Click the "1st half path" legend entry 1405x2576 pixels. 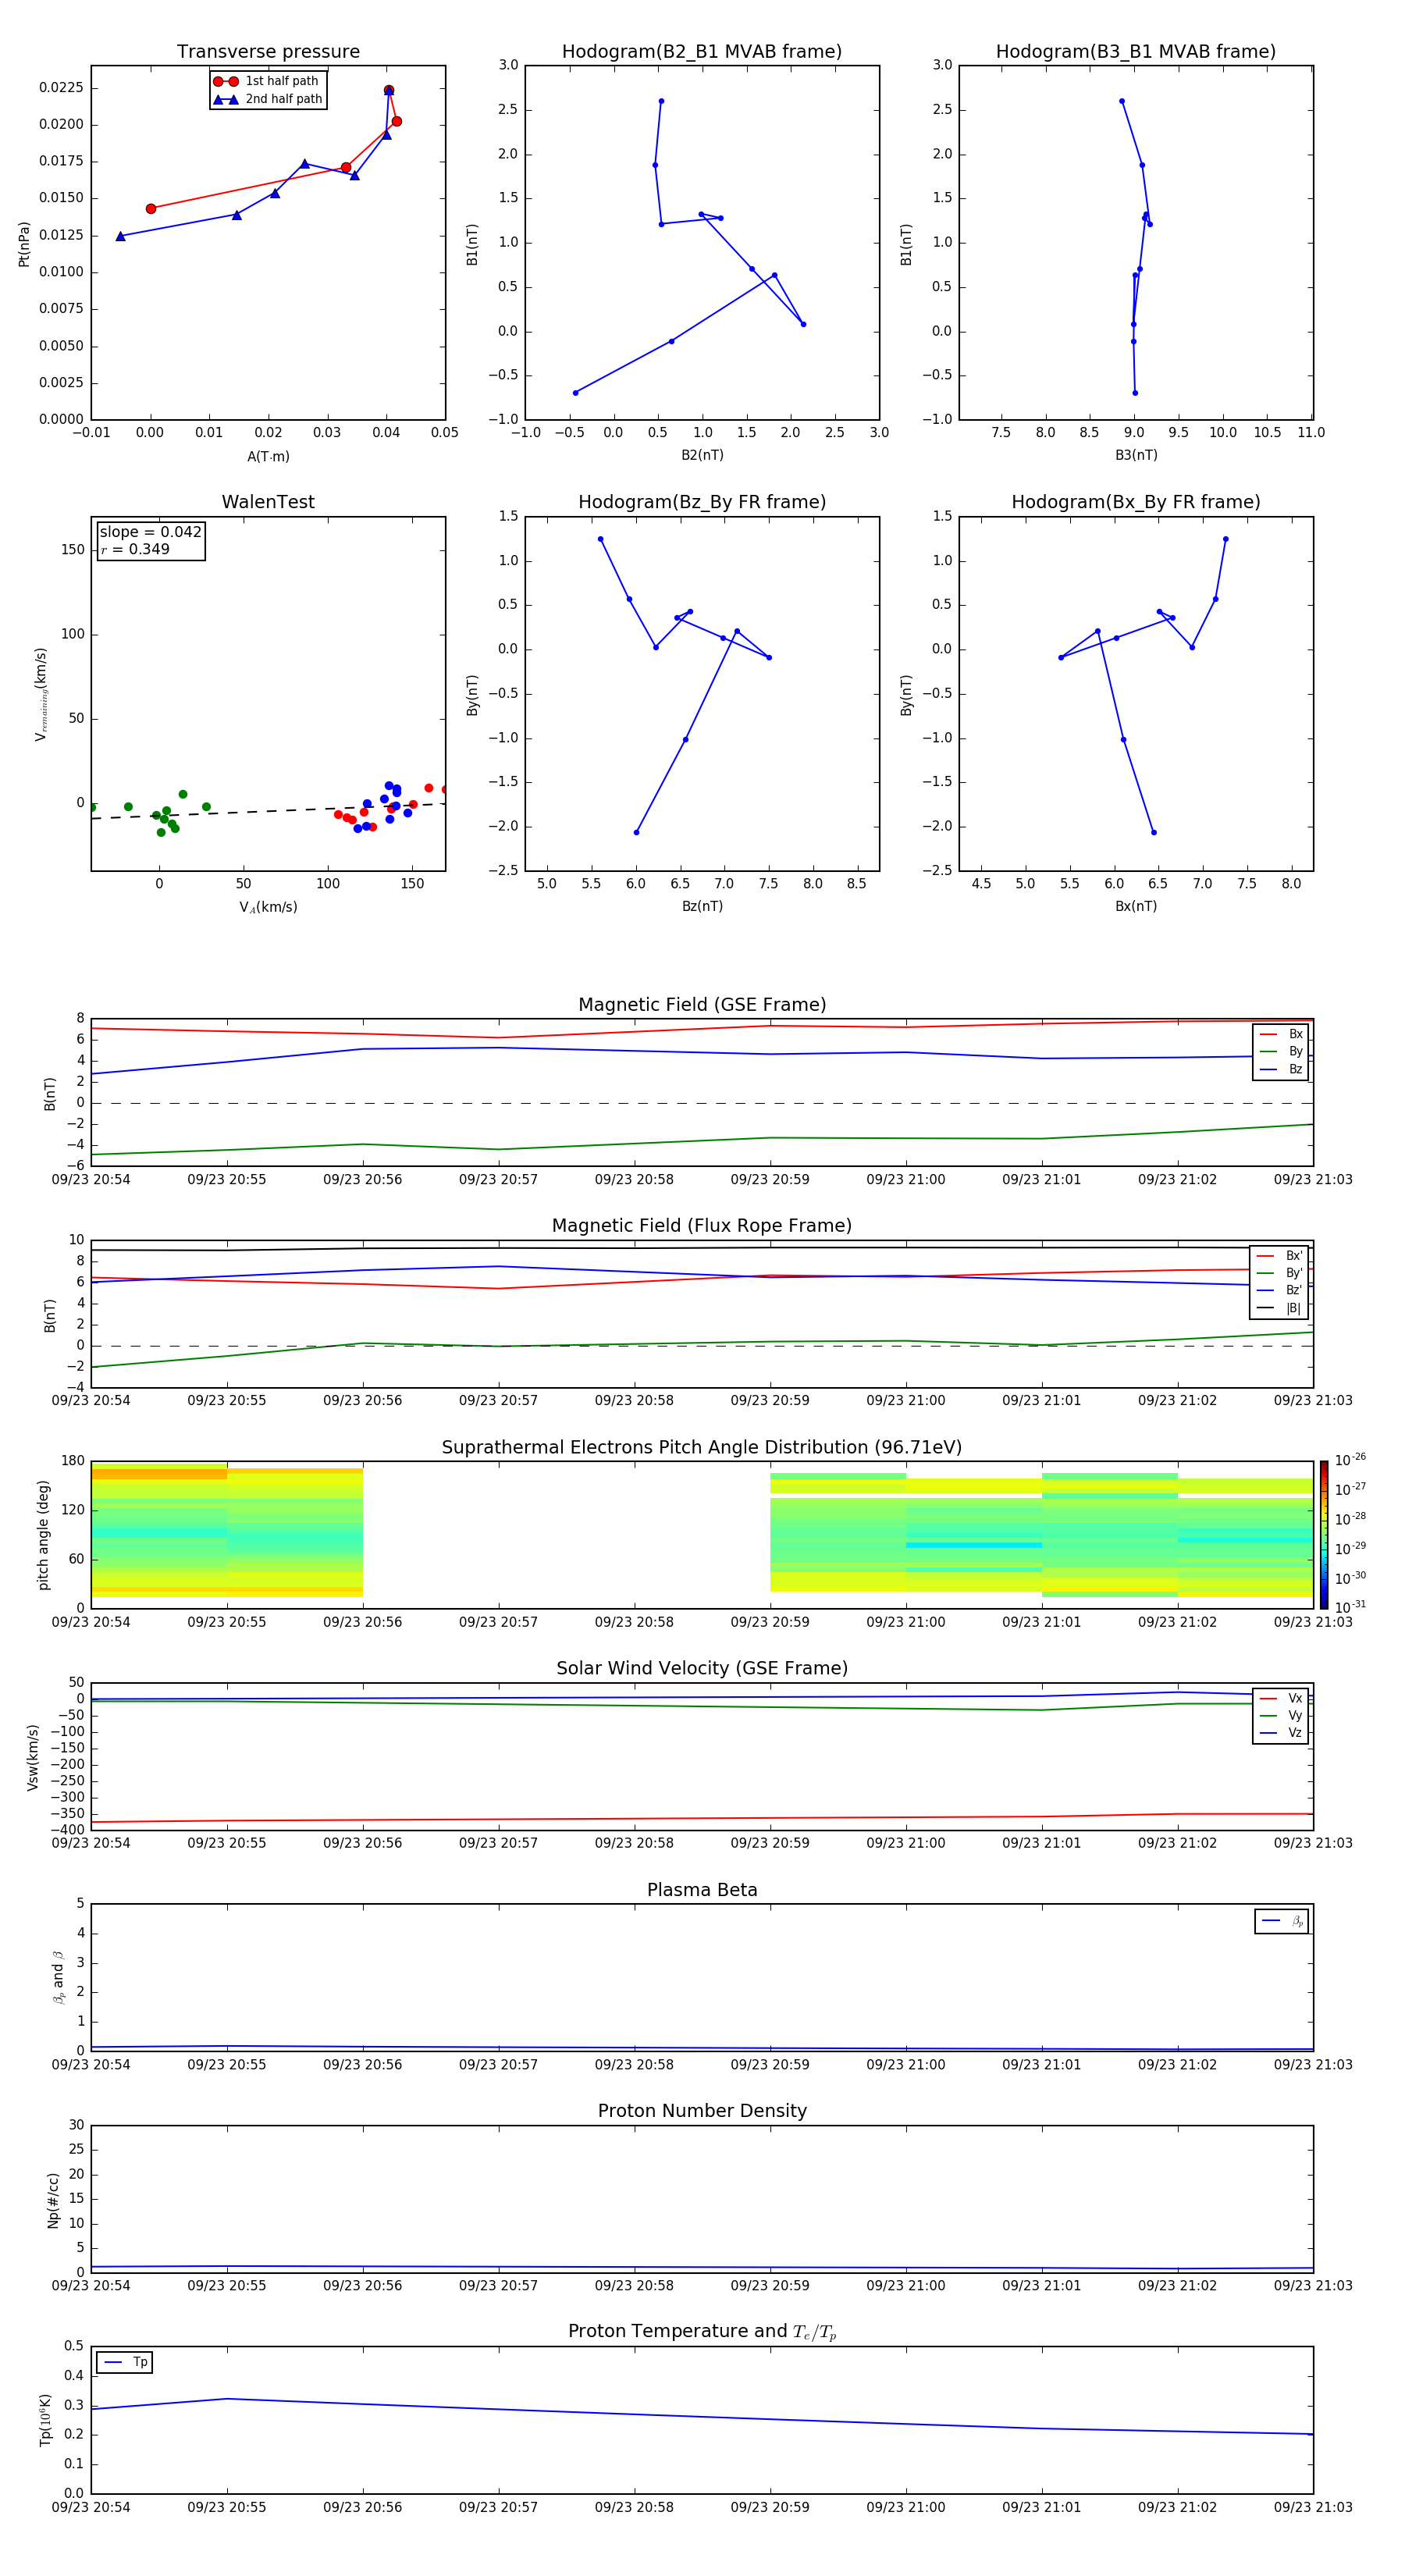tap(266, 81)
